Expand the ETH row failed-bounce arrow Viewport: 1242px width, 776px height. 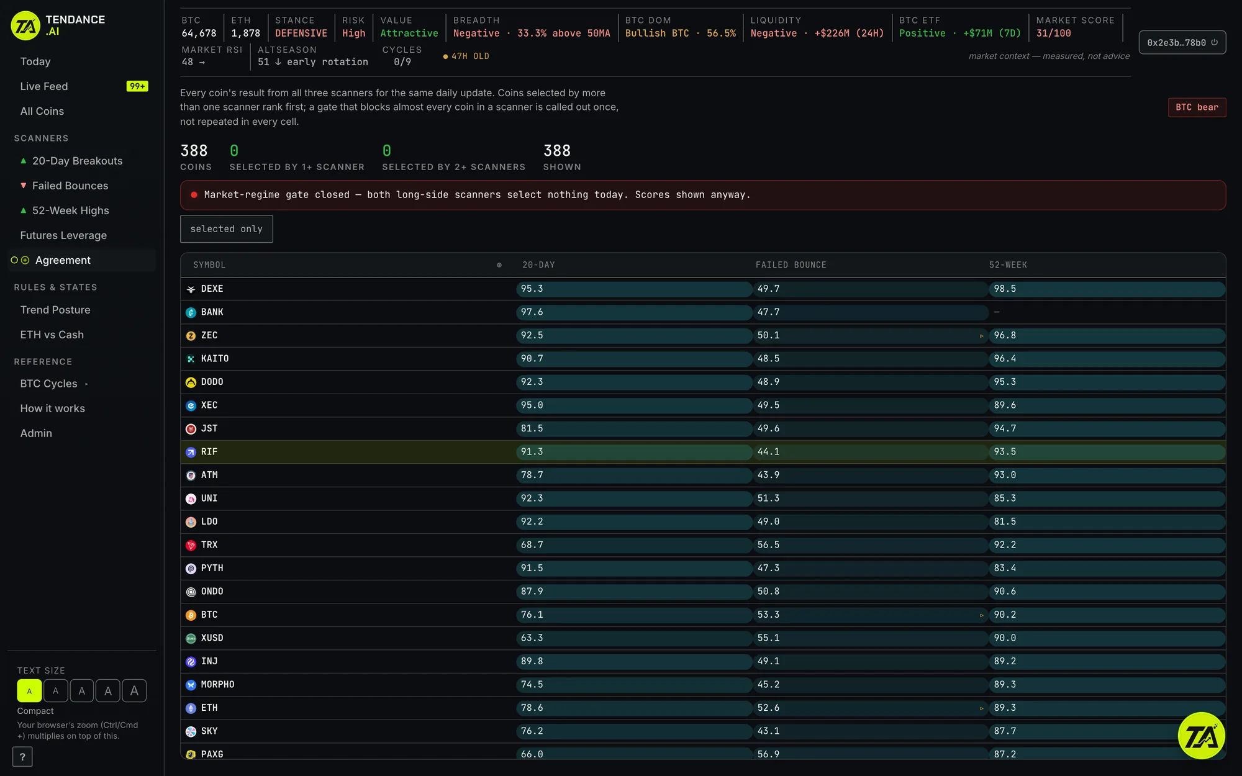point(981,708)
